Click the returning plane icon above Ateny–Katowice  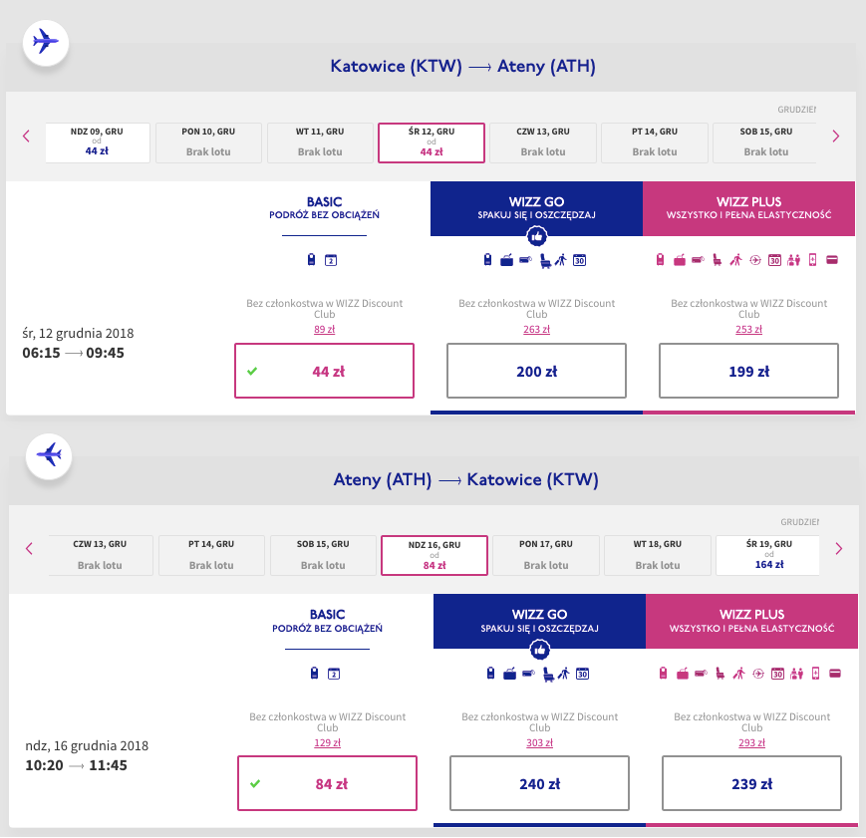click(x=49, y=455)
